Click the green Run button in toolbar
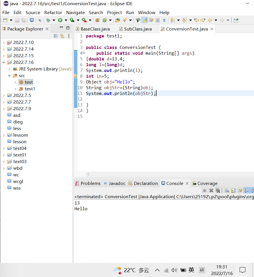 pos(60,20)
